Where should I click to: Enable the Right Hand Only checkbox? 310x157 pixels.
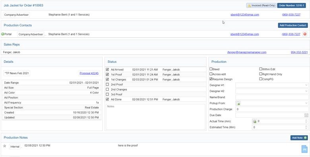click(261, 74)
